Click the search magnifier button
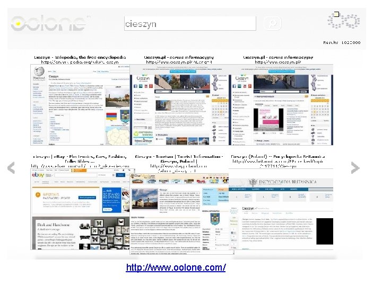382x286 pixels. 273,23
